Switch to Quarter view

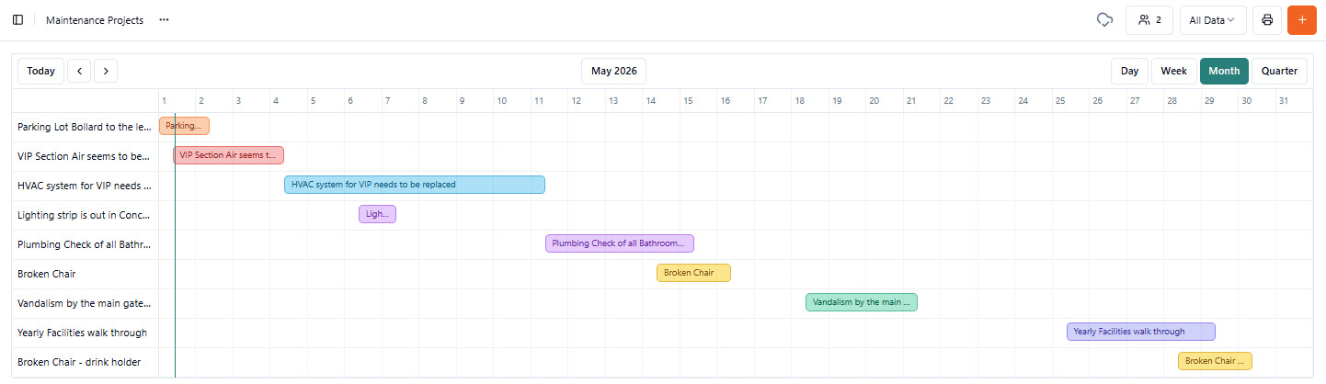click(x=1279, y=71)
